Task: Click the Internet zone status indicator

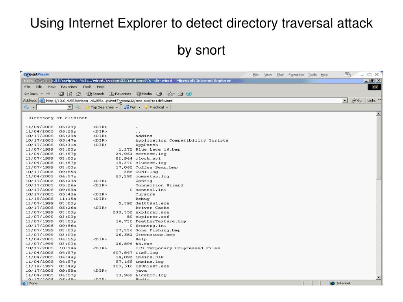Action: coord(340,283)
